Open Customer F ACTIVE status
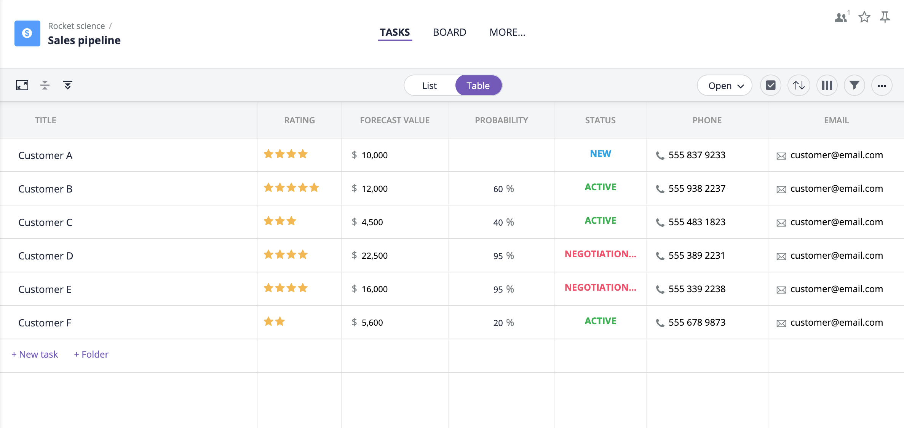The width and height of the screenshot is (904, 428). point(601,321)
